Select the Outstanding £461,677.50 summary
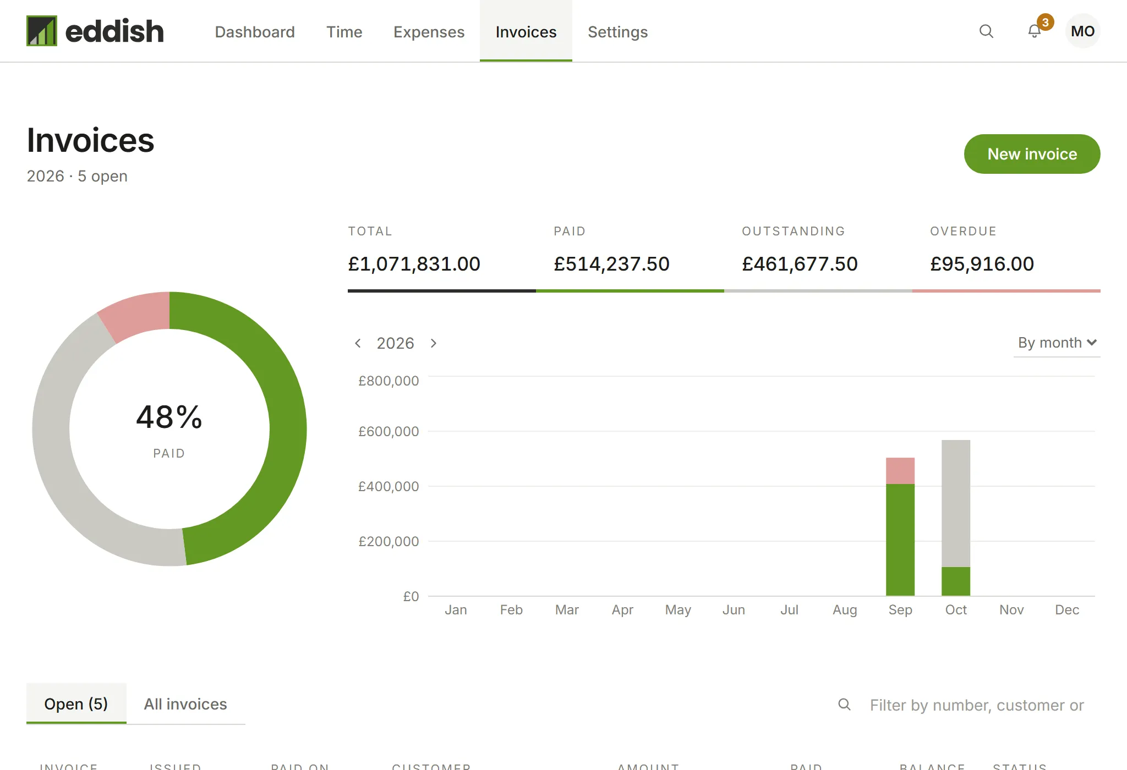1127x770 pixels. [x=818, y=256]
